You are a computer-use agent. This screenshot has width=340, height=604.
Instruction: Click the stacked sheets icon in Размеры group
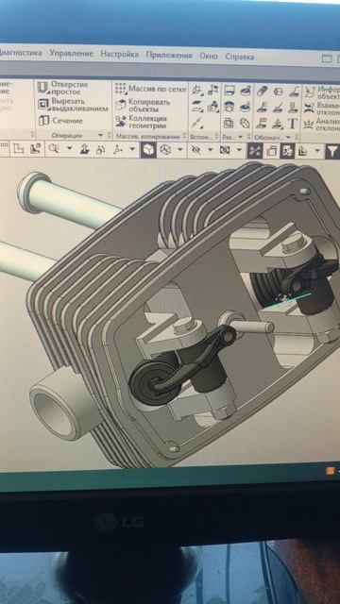pyautogui.click(x=229, y=123)
